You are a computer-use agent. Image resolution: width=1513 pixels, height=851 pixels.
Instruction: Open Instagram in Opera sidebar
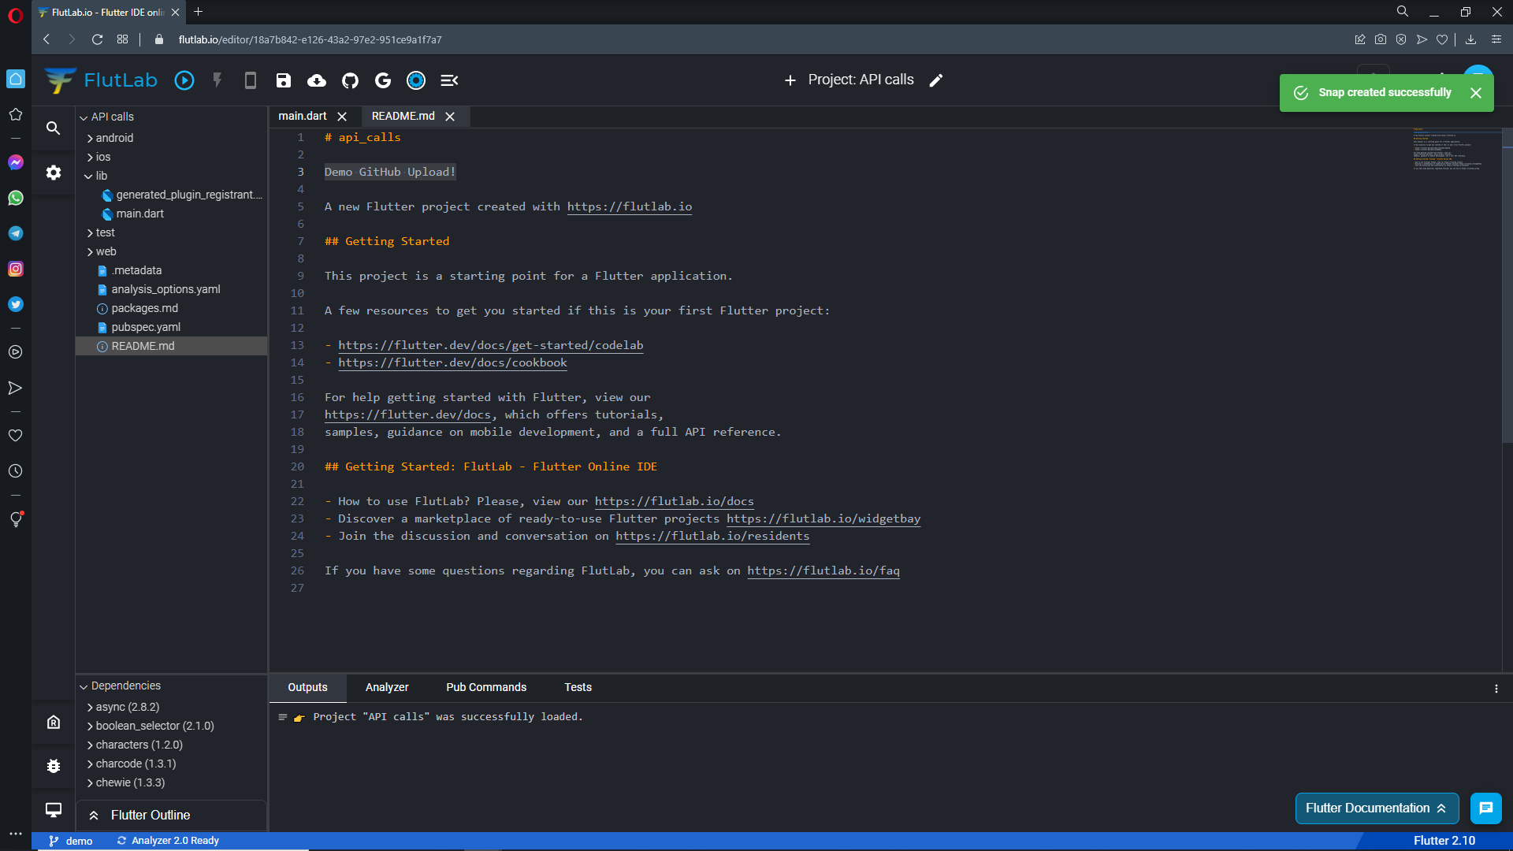[x=16, y=269]
